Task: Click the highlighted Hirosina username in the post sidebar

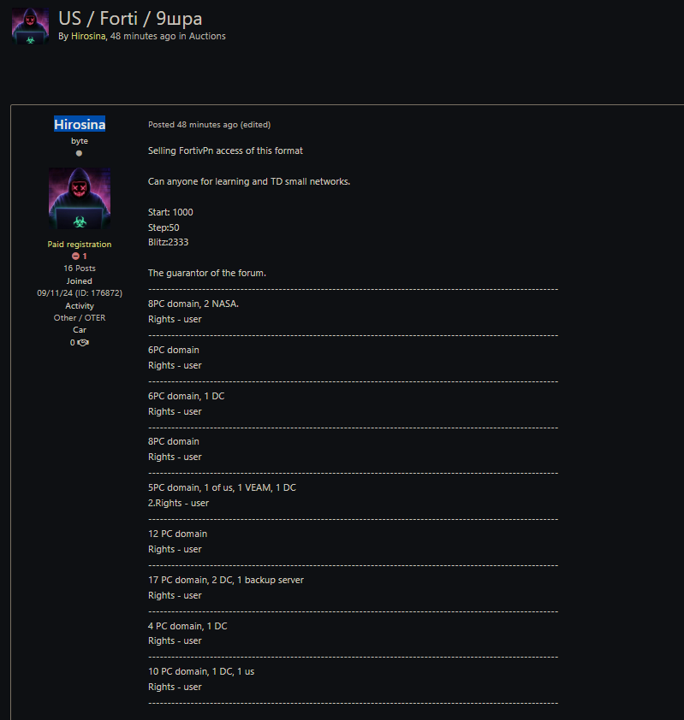Action: [80, 124]
